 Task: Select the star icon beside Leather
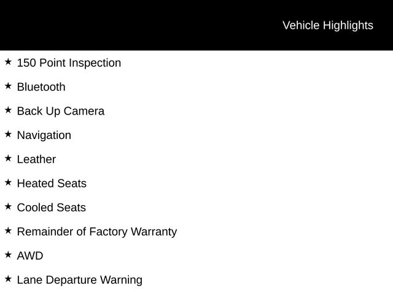(8, 158)
